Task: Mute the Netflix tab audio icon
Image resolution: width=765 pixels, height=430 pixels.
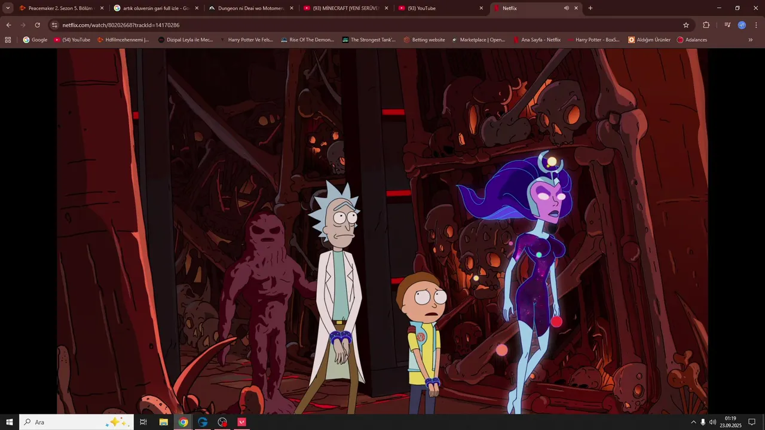Action: (566, 8)
